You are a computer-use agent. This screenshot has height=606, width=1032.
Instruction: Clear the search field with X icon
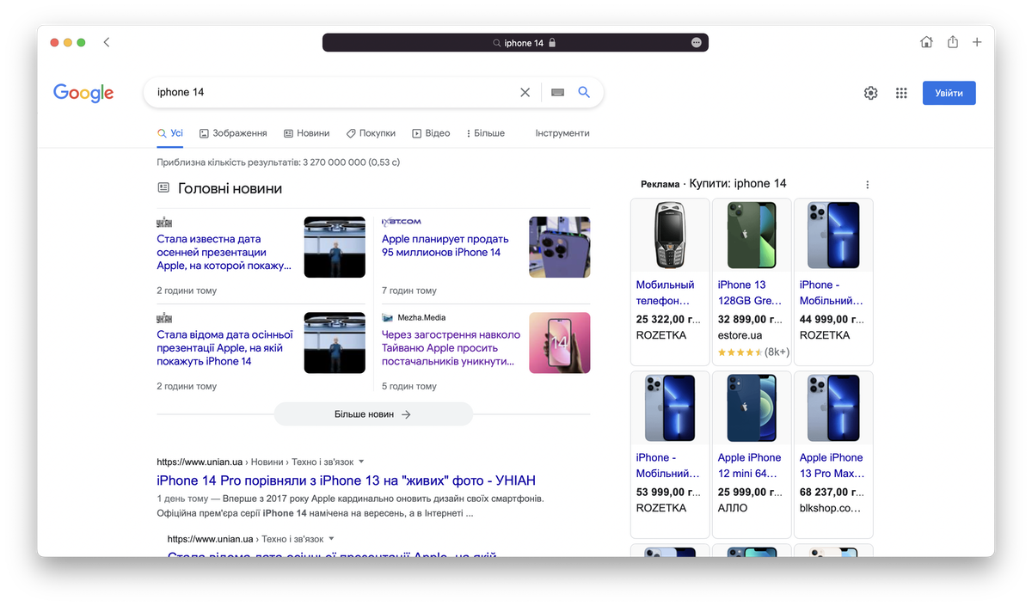point(525,93)
